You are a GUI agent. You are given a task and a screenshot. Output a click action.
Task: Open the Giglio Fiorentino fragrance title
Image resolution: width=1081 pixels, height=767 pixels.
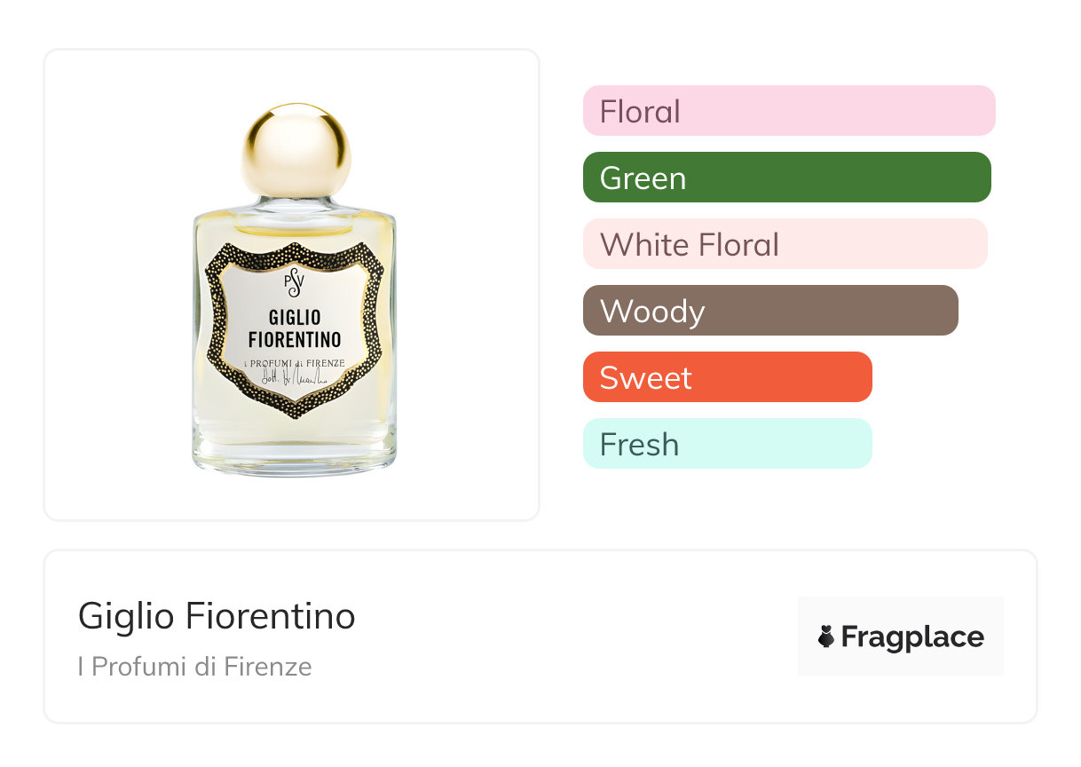click(x=217, y=615)
